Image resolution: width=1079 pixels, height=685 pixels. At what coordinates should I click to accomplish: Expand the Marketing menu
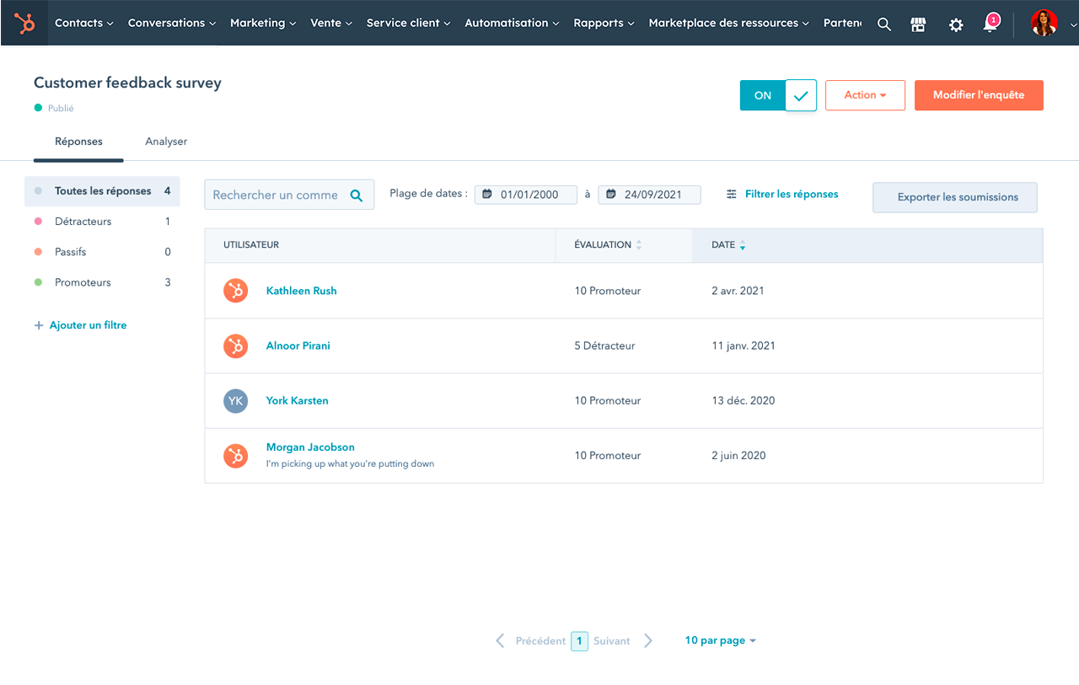click(262, 24)
